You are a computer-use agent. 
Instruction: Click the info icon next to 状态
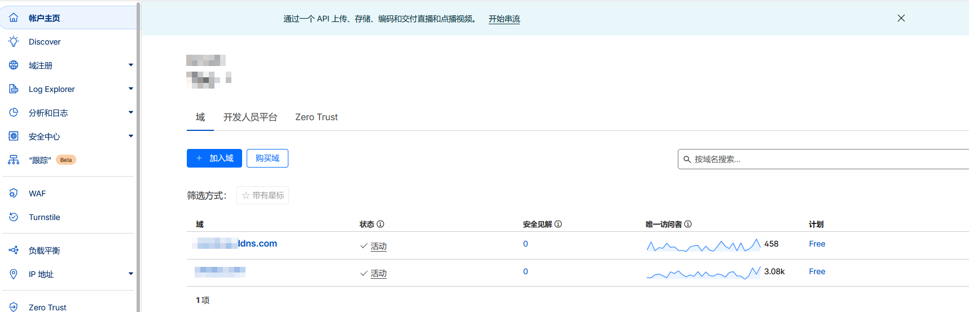coord(380,224)
